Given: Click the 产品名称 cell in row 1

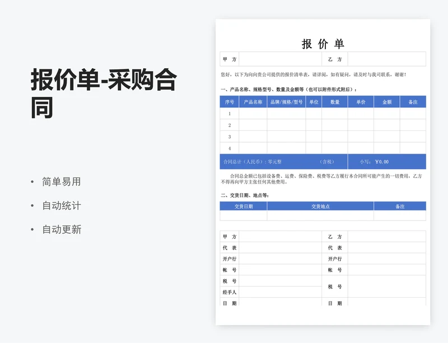Looking at the screenshot, I should tap(253, 114).
